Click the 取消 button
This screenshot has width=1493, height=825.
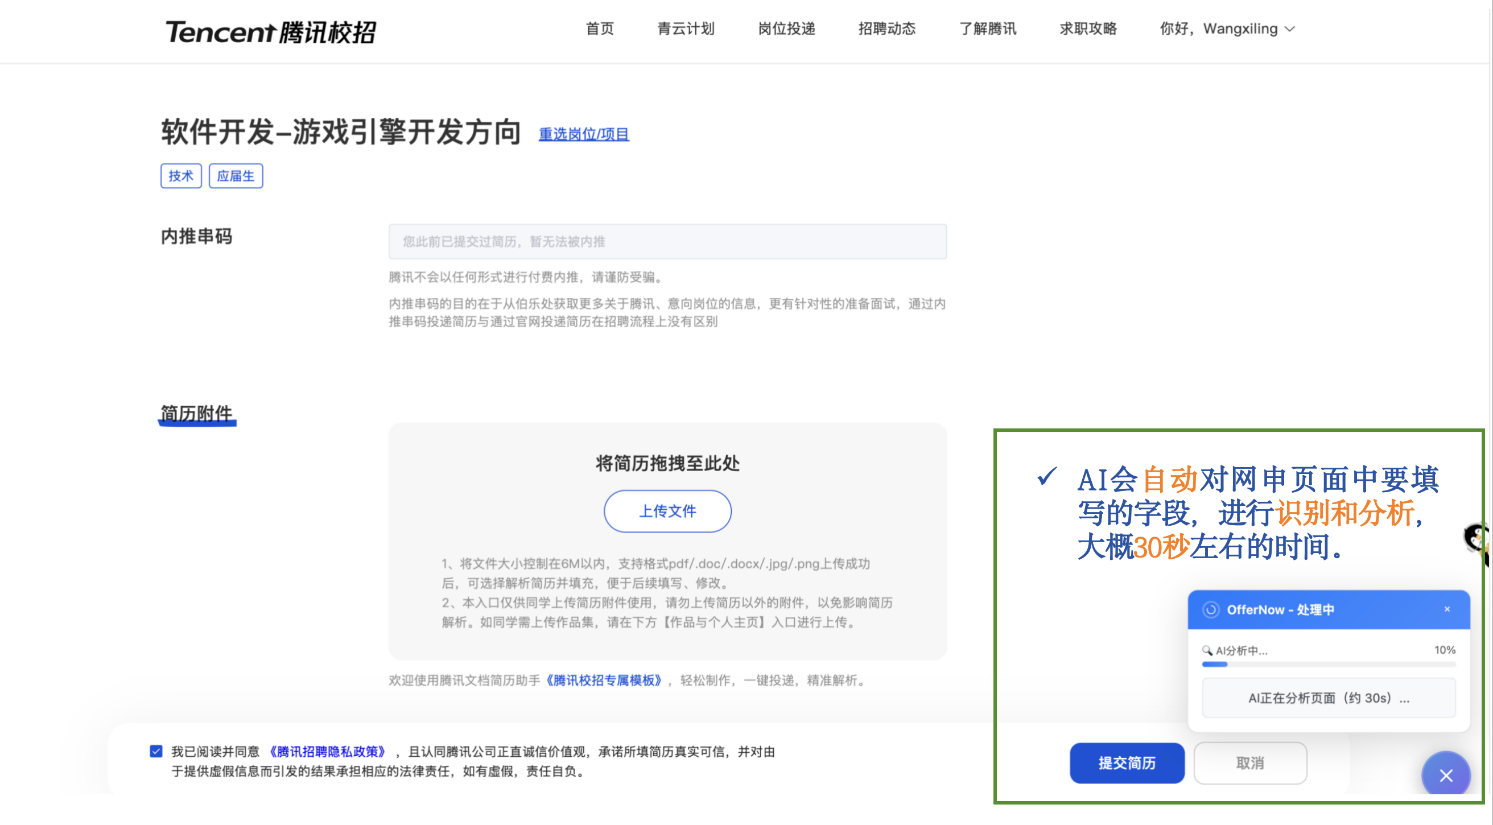coord(1250,763)
